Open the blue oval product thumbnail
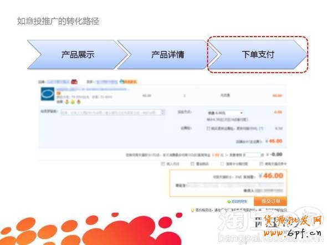 click(x=48, y=94)
